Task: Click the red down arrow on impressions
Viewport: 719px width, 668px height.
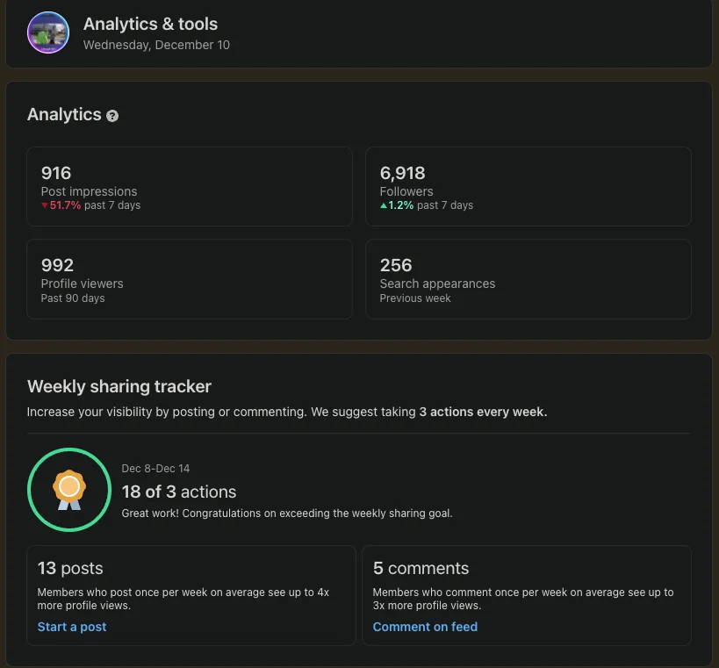Action: coord(45,205)
